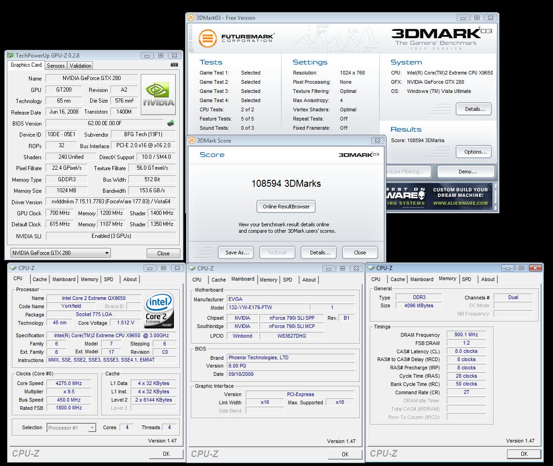This screenshot has width=553, height=466.
Task: Click Close button in GPU-Z window
Action: coord(163,253)
